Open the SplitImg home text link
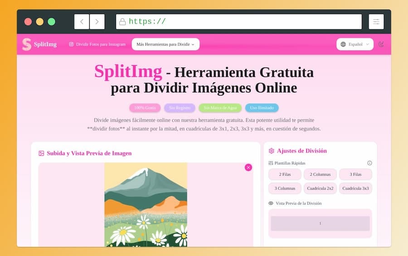The width and height of the screenshot is (408, 256). click(x=45, y=44)
